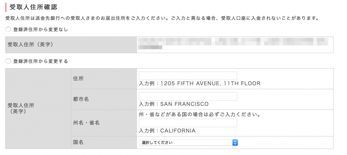Click the 1205 FIFTH AVENUE example text
Image resolution: width=347 pixels, height=155 pixels.
pos(199,83)
